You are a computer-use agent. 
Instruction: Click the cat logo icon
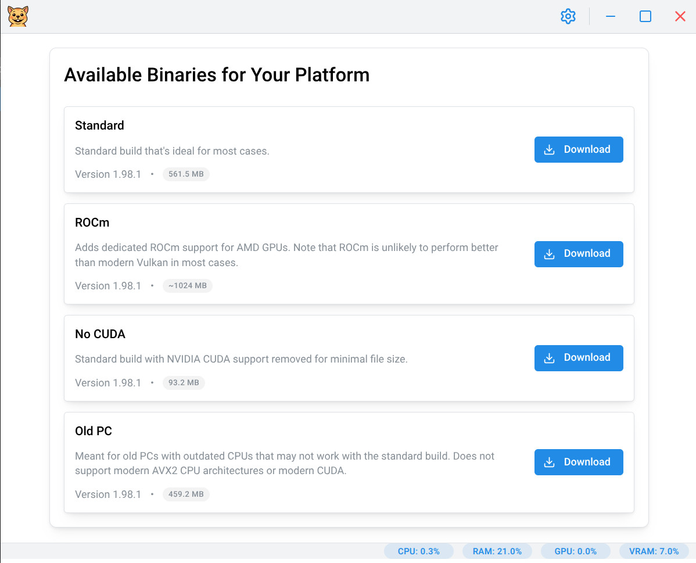click(x=18, y=16)
